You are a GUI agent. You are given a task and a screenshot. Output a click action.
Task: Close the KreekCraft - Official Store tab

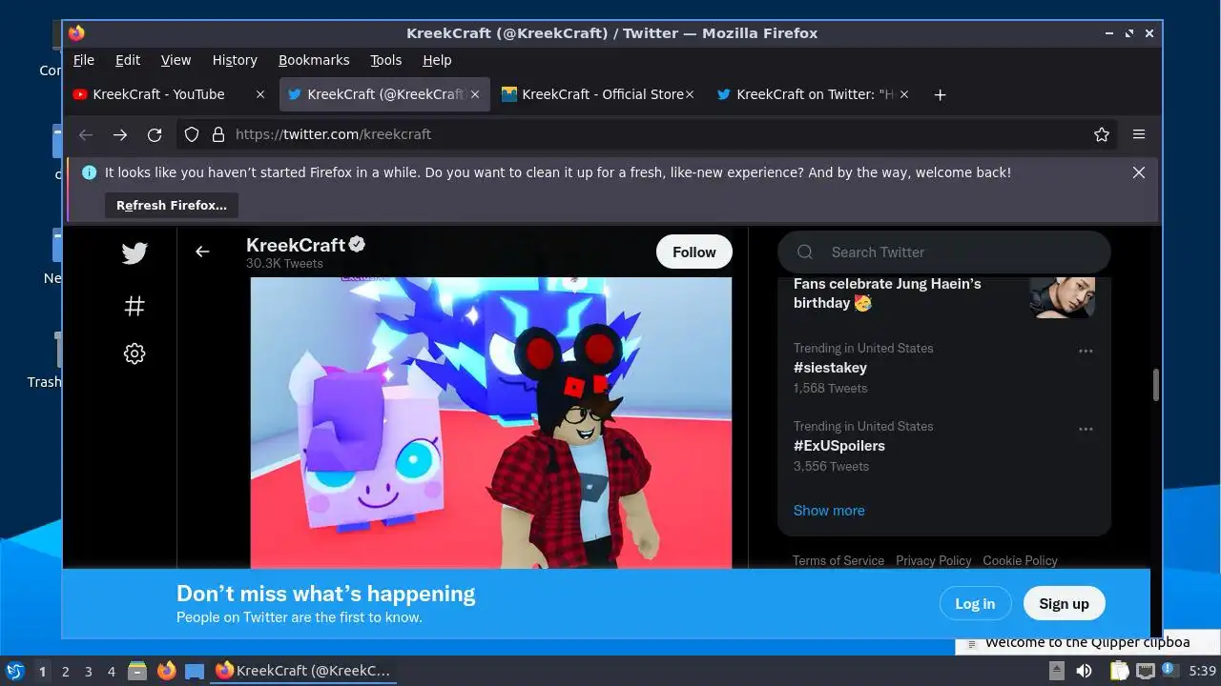690,94
